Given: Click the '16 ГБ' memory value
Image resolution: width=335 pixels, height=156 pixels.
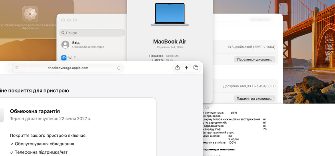Looking at the screenshot, I should 169,60.
